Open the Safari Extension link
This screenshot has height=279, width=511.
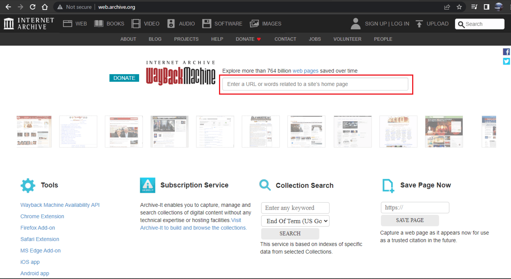40,239
